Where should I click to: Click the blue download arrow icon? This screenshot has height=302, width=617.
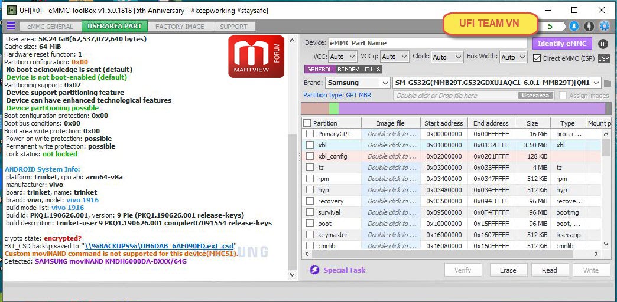coord(574,27)
